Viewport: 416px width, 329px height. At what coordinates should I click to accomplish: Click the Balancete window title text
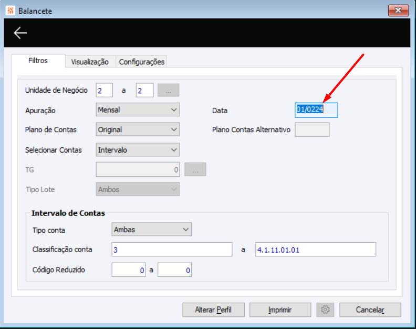pos(35,11)
